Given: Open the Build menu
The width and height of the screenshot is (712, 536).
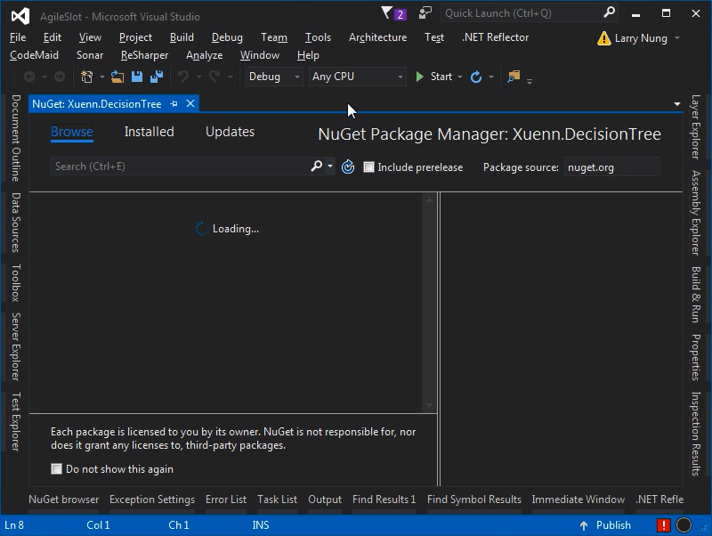Looking at the screenshot, I should click(182, 37).
